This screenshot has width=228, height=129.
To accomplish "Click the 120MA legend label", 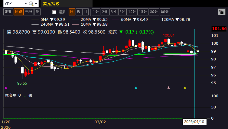I will pyautogui.click(x=168, y=20).
